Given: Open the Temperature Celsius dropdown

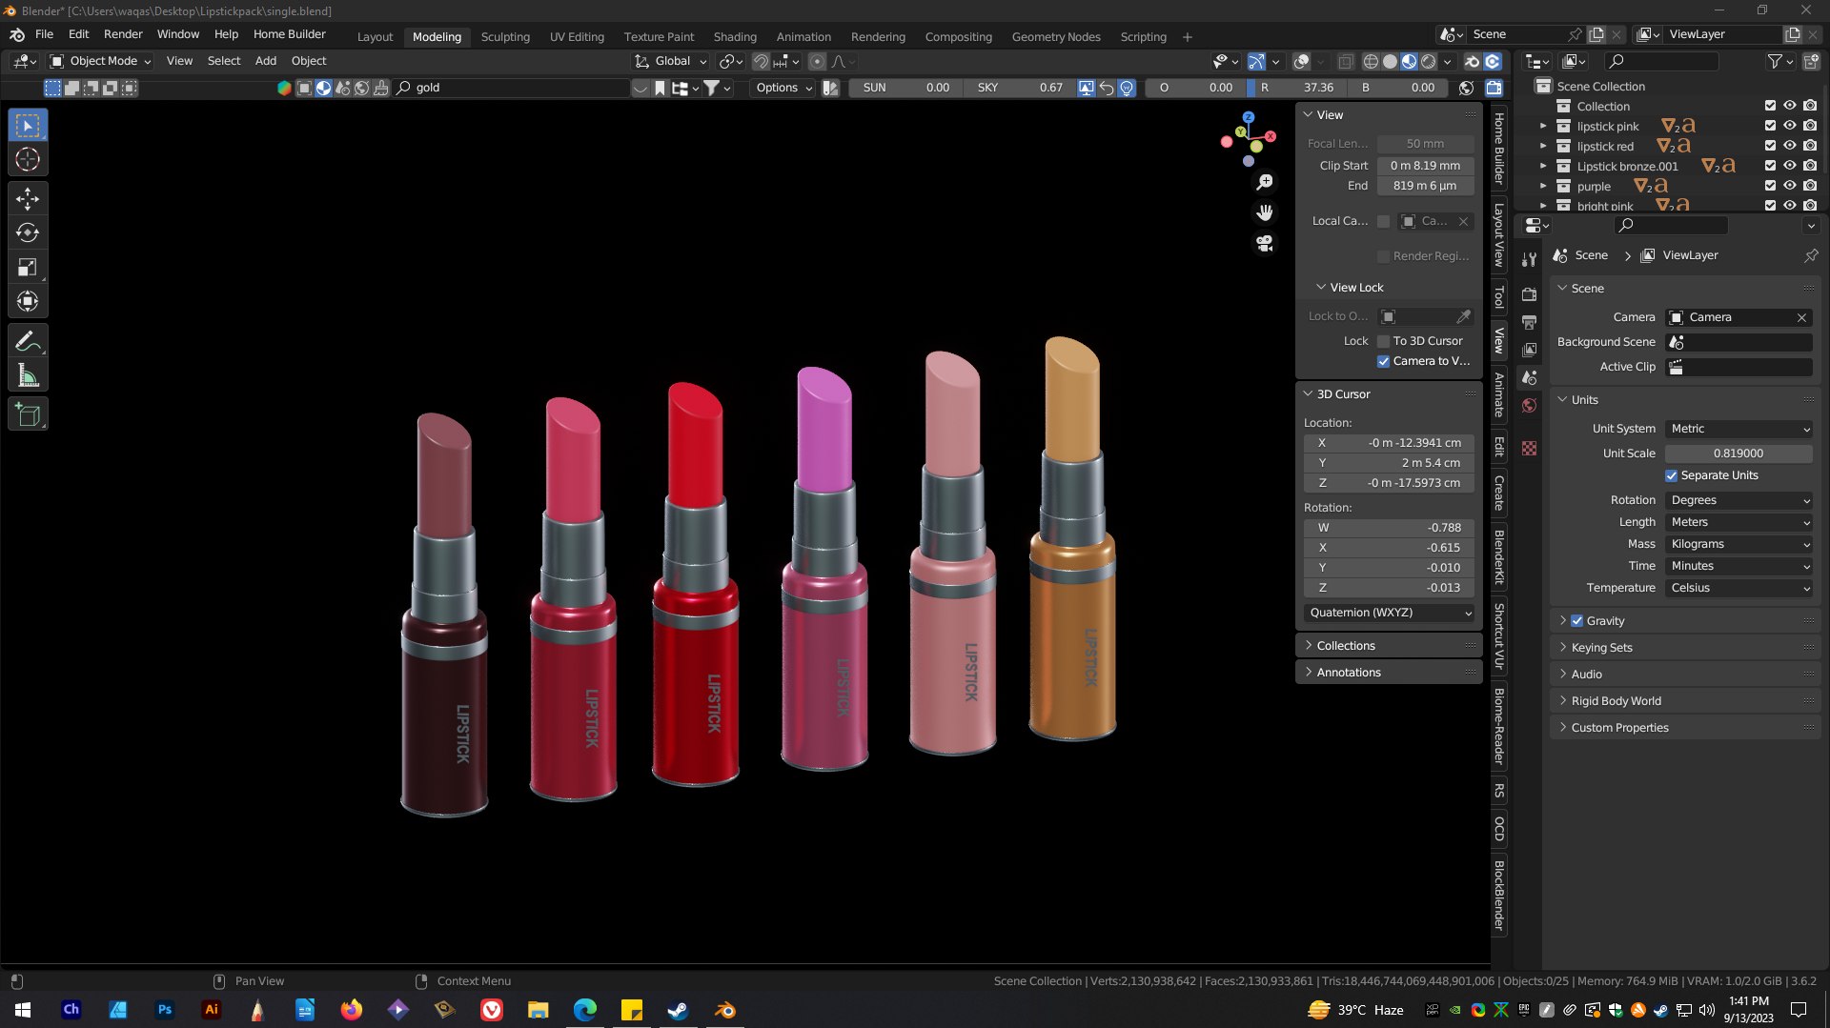Looking at the screenshot, I should pos(1738,588).
